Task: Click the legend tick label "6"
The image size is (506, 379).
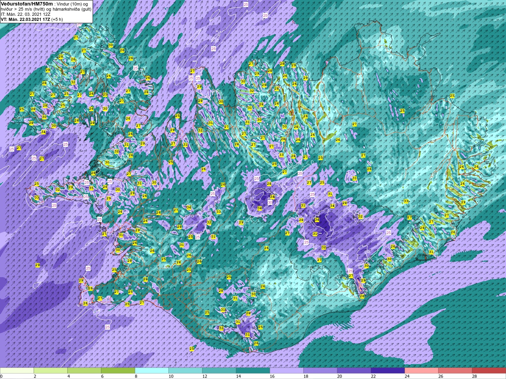Action: click(x=102, y=376)
